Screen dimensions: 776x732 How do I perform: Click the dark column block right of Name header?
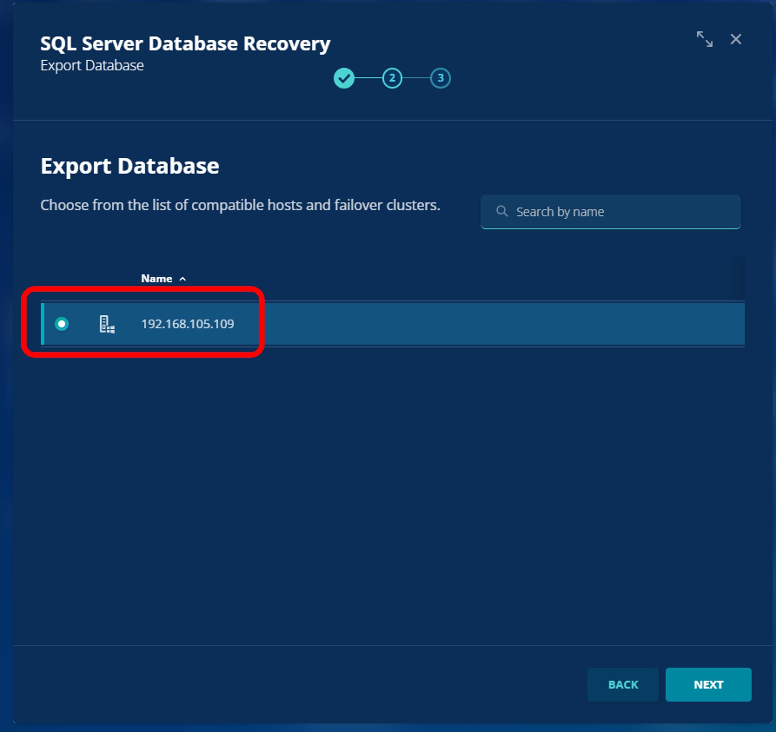coord(735,278)
